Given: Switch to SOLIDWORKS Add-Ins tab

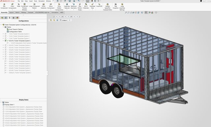Looking at the screenshot, I should (x=42, y=13).
